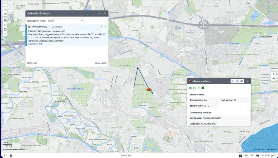Viewport: 278px width, 158px height.
Task: Zoom out the map with minus button
Action: (x=273, y=79)
